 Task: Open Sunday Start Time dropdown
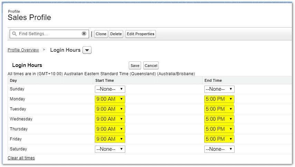110,89
